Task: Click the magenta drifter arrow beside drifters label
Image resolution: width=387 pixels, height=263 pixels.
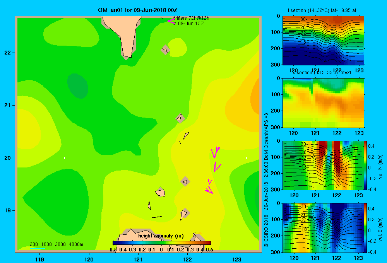Action: point(171,21)
